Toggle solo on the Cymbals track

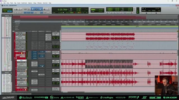point(22,53)
